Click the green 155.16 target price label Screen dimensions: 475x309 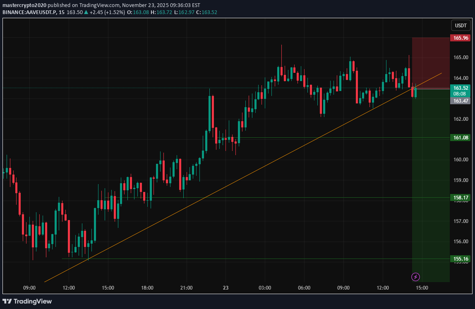click(x=461, y=259)
